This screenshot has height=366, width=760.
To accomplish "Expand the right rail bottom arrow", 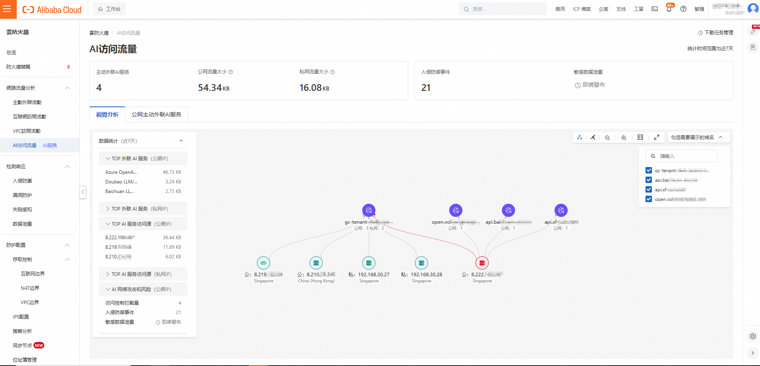I will click(753, 353).
